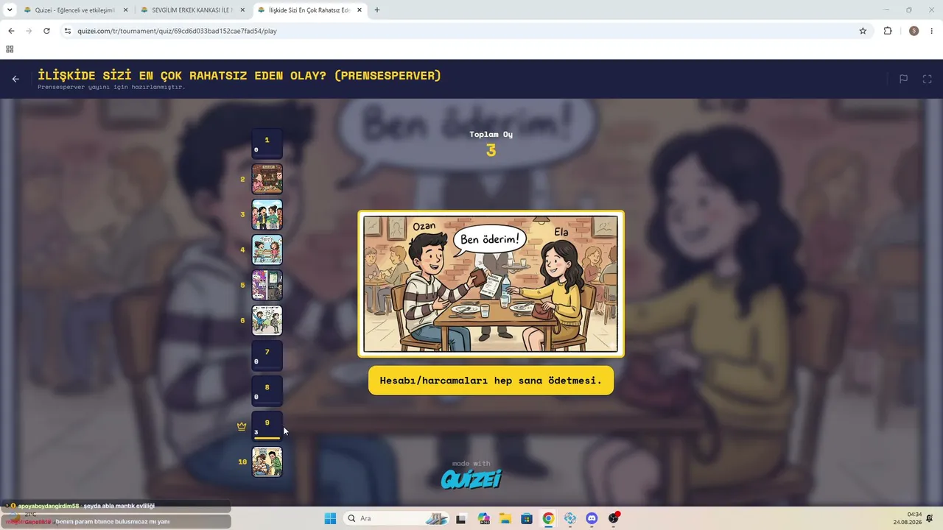Select ranking card number 8

[x=267, y=392]
